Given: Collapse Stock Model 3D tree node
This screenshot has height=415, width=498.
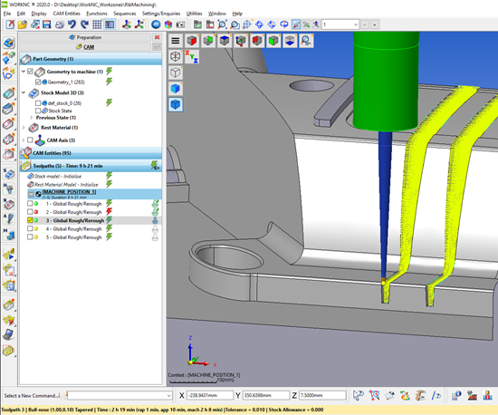Looking at the screenshot, I should click(x=24, y=92).
